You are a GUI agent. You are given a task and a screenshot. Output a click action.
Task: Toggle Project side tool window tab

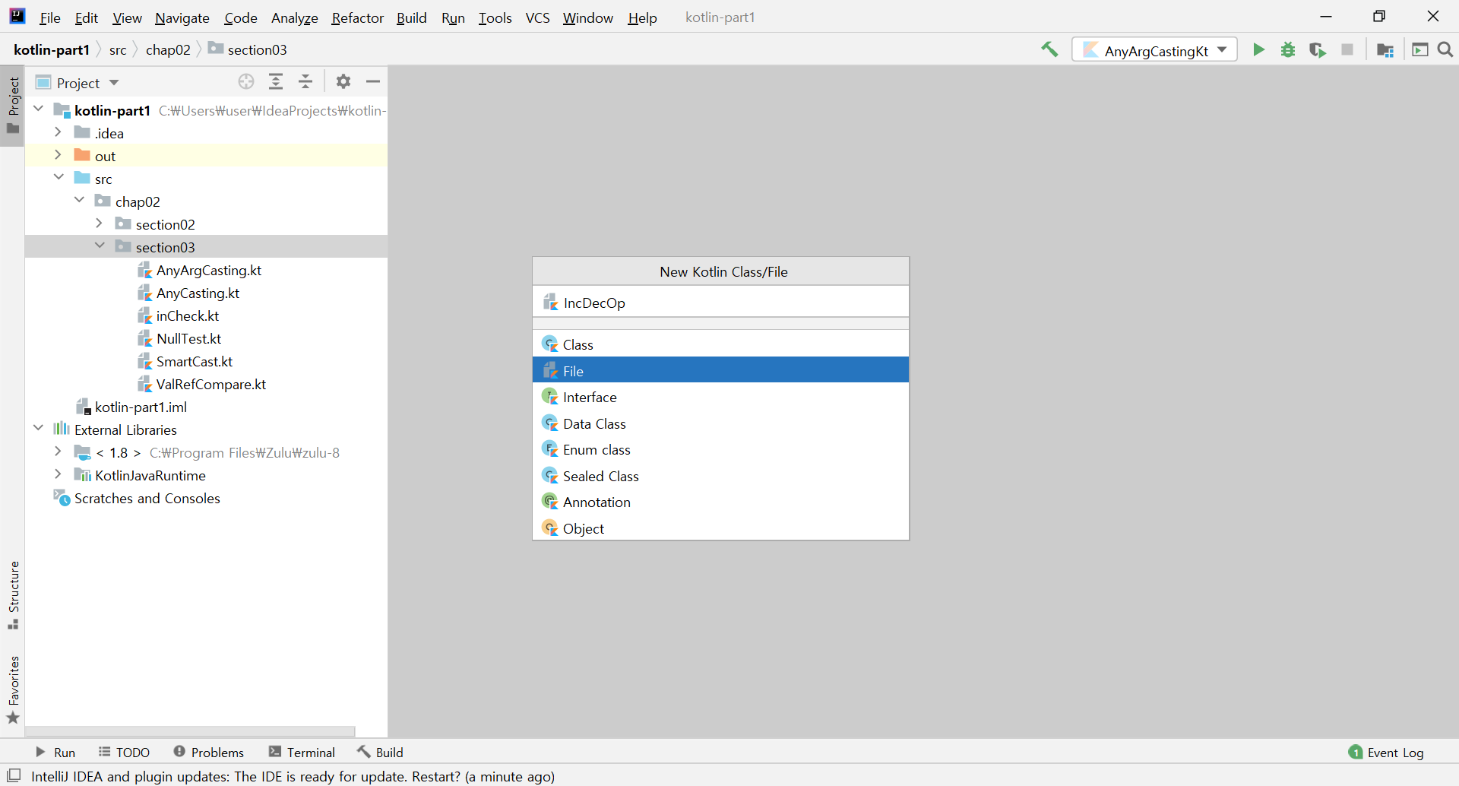tap(13, 105)
